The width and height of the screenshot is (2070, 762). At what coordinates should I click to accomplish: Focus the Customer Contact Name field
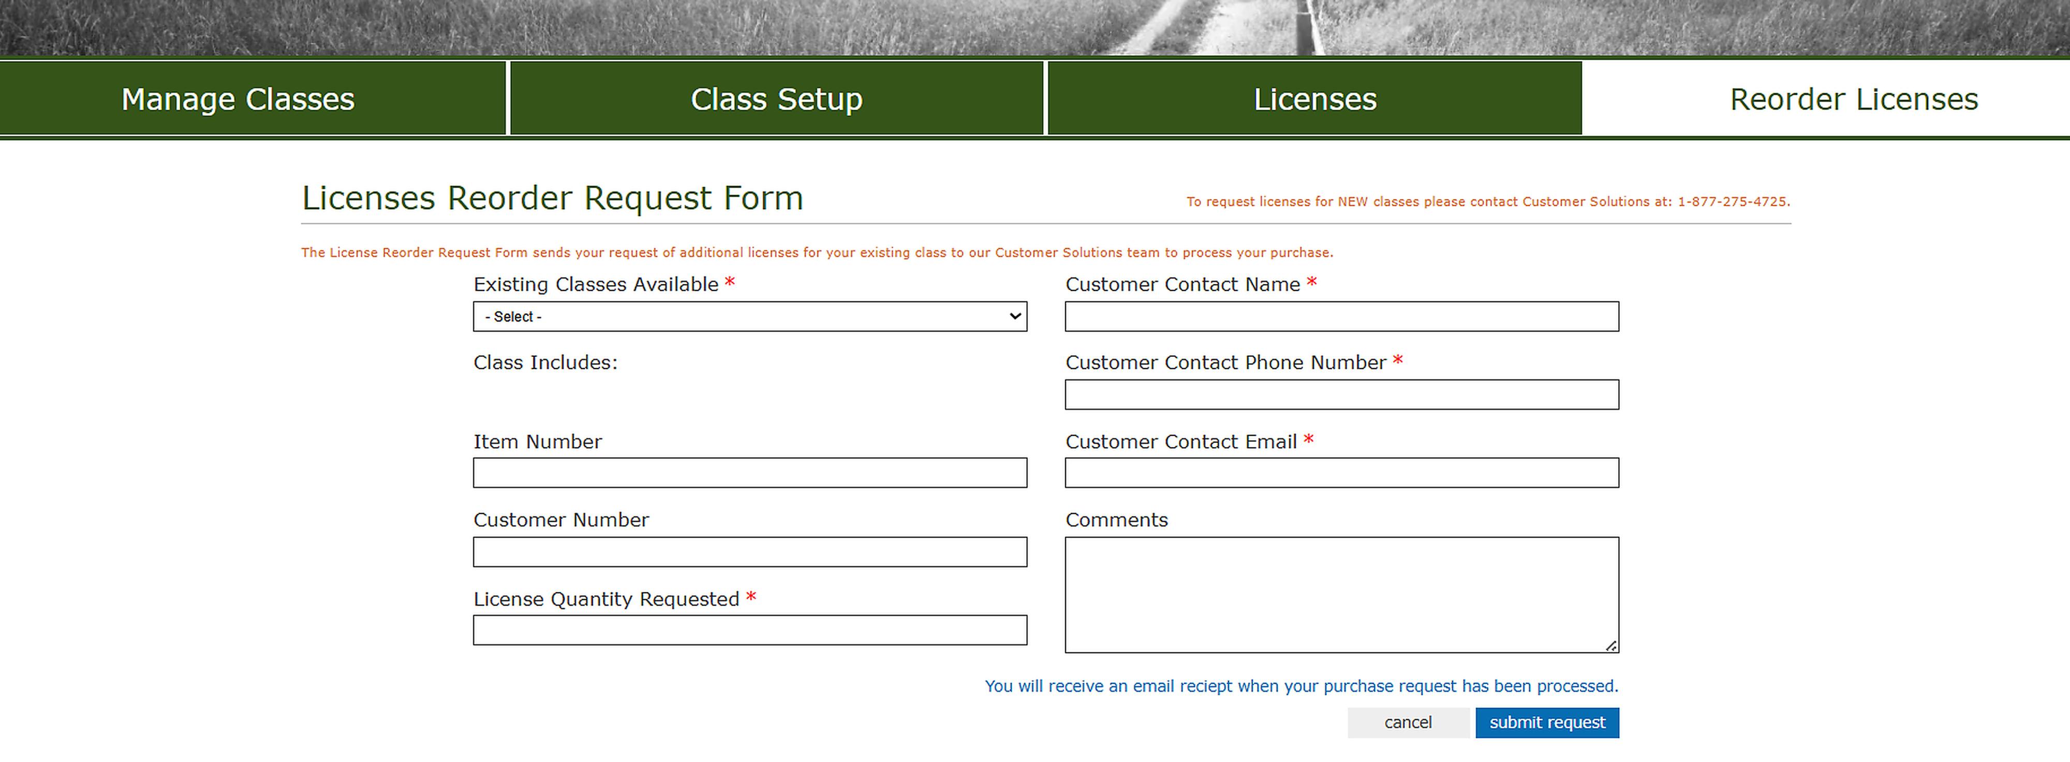(1341, 317)
